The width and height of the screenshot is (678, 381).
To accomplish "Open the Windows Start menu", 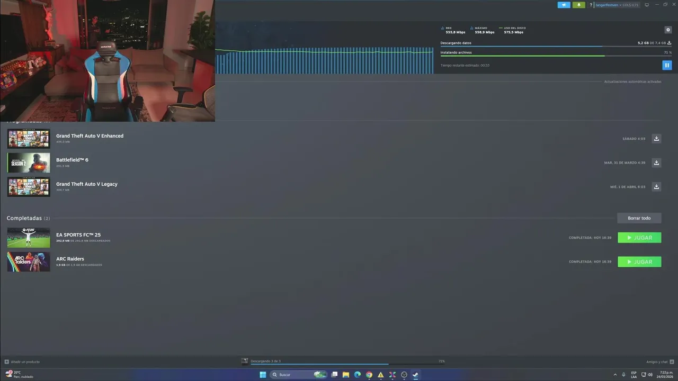I will [263, 375].
